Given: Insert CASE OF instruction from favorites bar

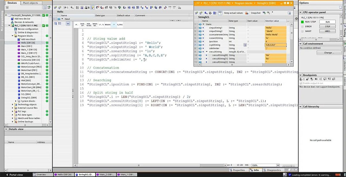Looking at the screenshot, I should 83,25.
